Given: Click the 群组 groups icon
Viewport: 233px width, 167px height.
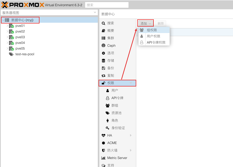Looking at the screenshot, I should point(108,106).
